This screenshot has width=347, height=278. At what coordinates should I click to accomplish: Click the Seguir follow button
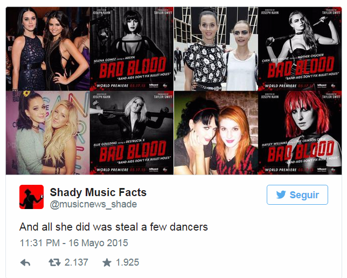click(297, 195)
